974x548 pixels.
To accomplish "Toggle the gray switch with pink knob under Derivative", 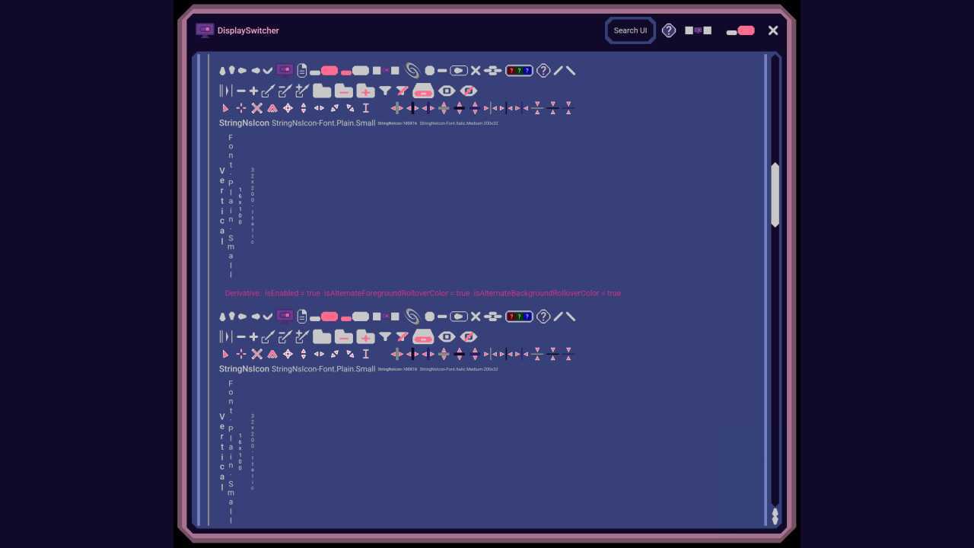I will coord(355,317).
